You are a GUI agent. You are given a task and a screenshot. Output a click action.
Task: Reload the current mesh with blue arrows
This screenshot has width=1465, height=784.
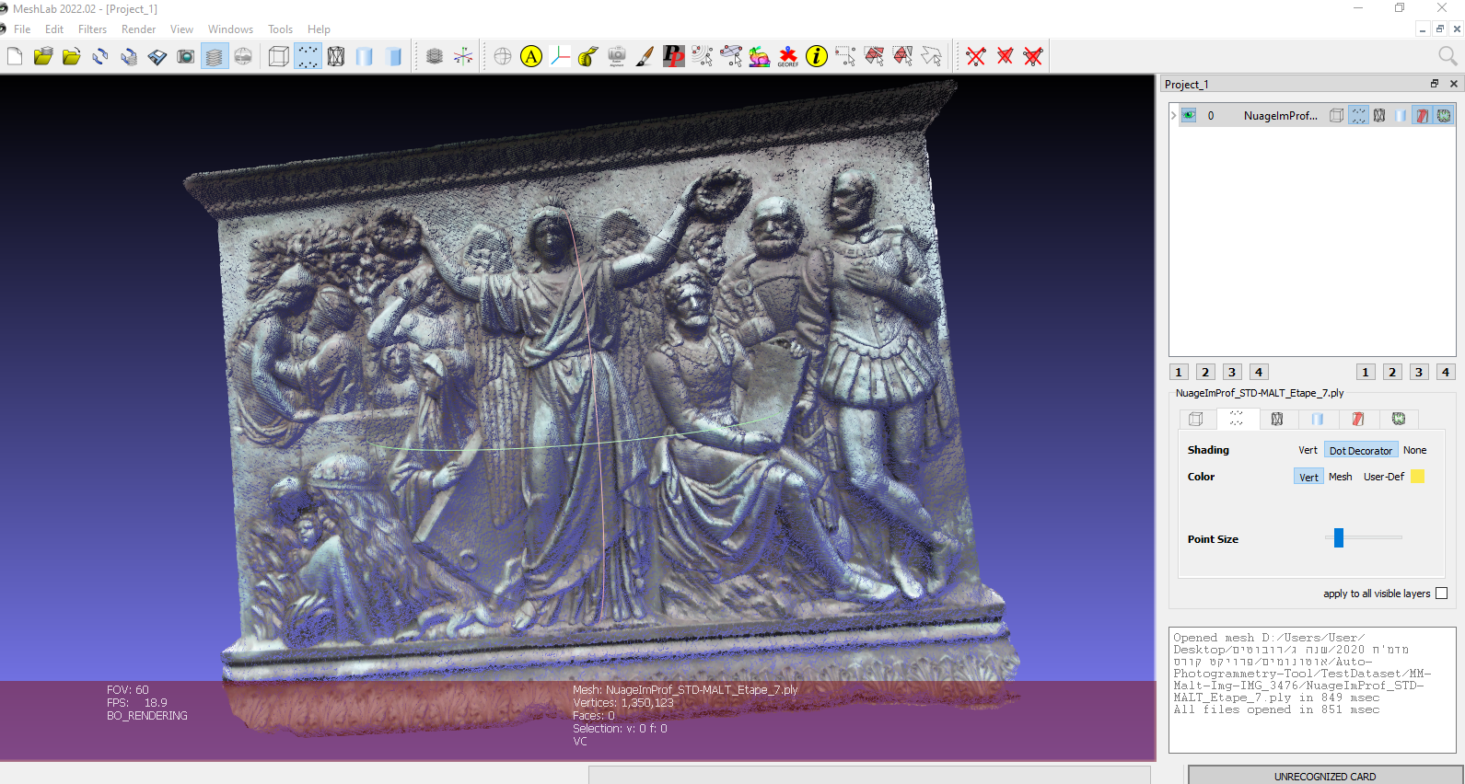pyautogui.click(x=100, y=57)
